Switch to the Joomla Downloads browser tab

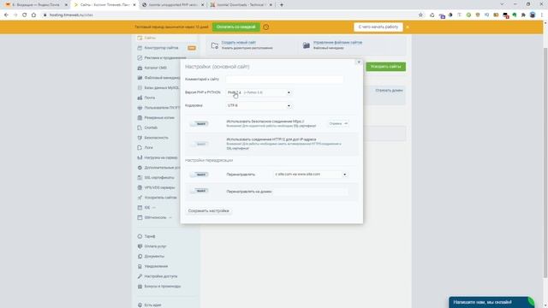coord(241,5)
